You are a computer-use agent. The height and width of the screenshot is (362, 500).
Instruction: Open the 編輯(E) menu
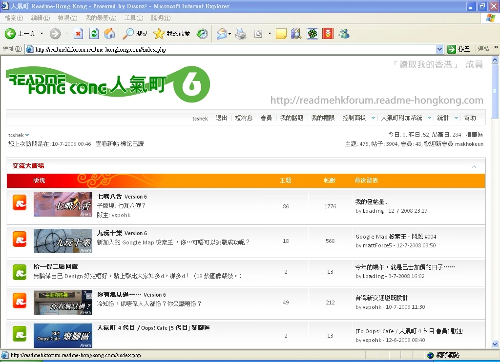tap(41, 18)
